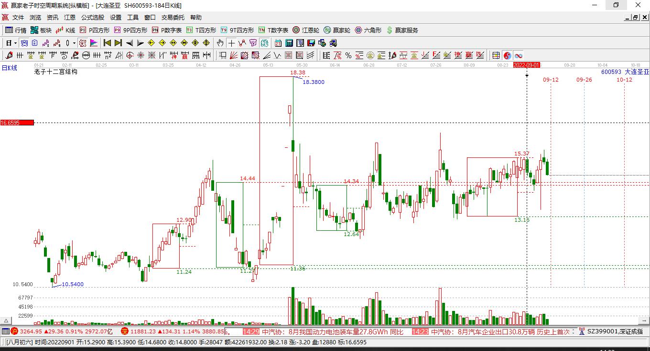Select the red fan lines tool

click(x=234, y=55)
